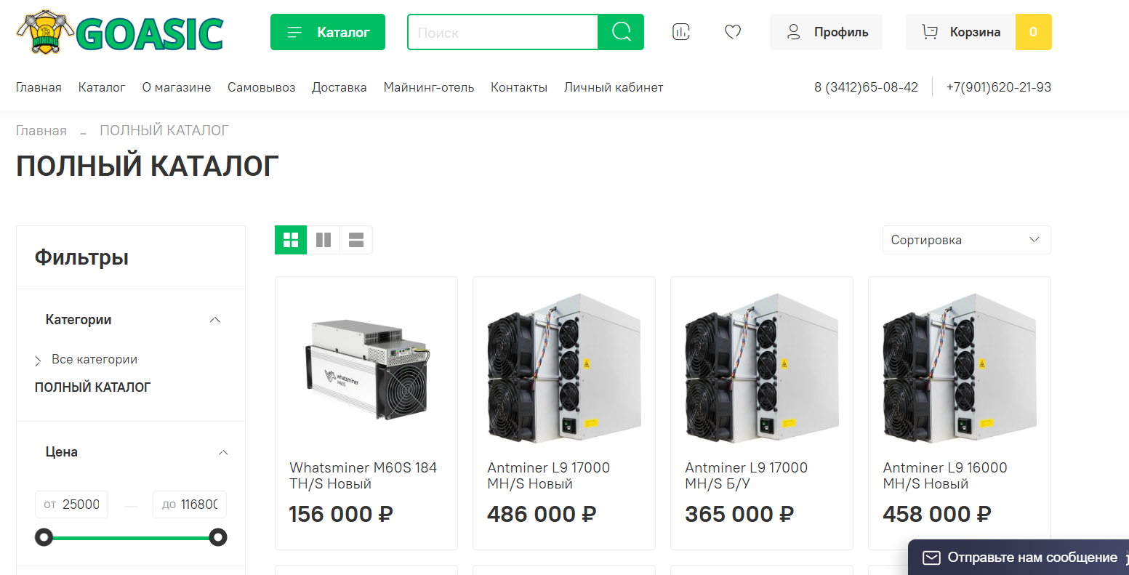Image resolution: width=1129 pixels, height=575 pixels.
Task: Click the left price slider handle
Action: click(x=44, y=538)
